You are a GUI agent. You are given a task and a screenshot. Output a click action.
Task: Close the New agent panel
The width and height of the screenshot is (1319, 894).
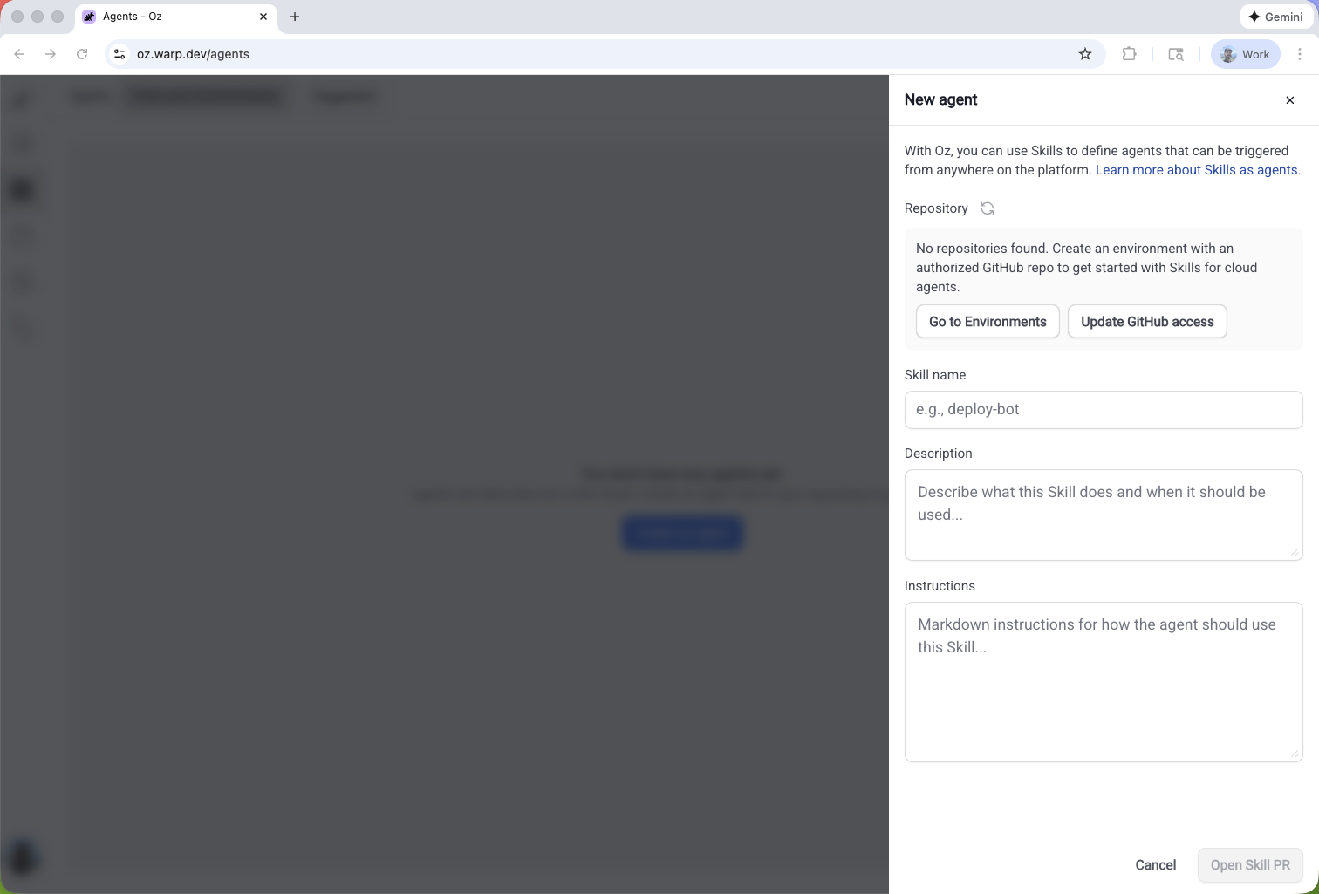click(1289, 100)
